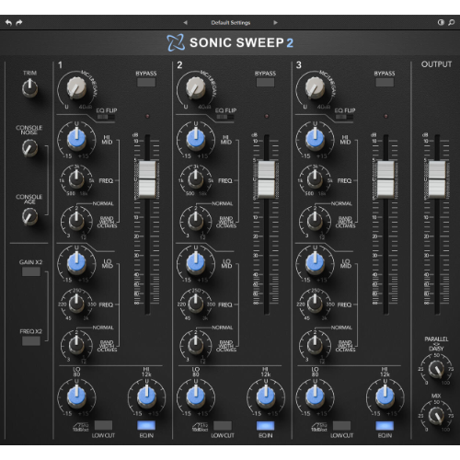Viewport: 460px width, 460px height.
Task: Click channel 1 LO MID bandwidth knob
Action: (76, 344)
